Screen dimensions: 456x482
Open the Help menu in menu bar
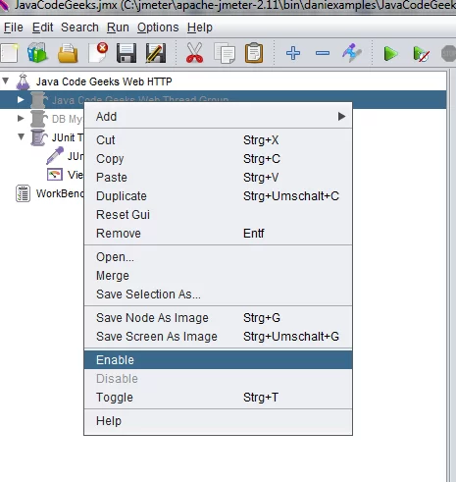click(x=200, y=27)
